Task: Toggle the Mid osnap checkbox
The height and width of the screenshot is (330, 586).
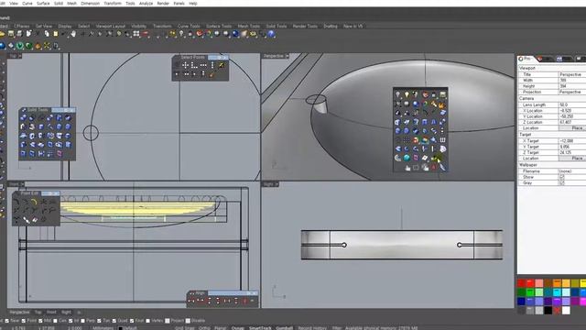Action: pos(40,321)
